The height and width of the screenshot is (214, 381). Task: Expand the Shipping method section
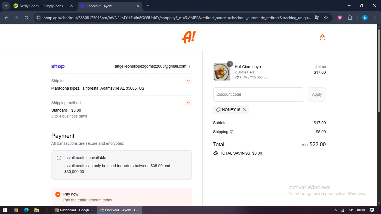point(188,103)
